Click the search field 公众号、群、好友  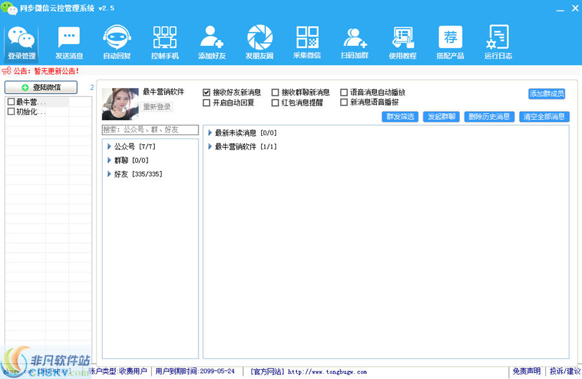click(150, 129)
